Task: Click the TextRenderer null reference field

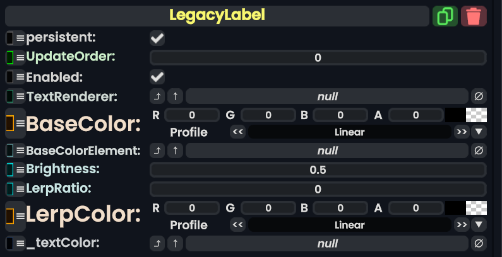Action: point(327,96)
